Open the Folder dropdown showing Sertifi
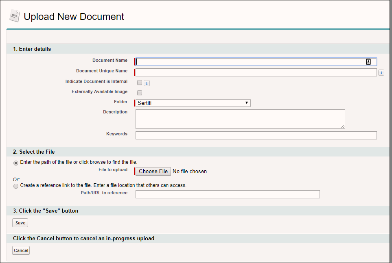Viewport: 392px width, 263px height. pyautogui.click(x=193, y=103)
